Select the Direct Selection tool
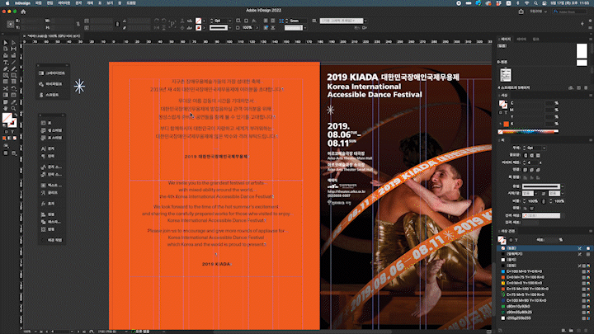This screenshot has width=594, height=334. pos(13,42)
